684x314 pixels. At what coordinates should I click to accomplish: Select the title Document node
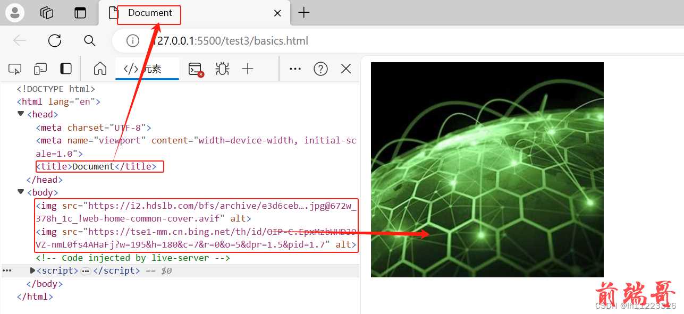click(x=96, y=166)
